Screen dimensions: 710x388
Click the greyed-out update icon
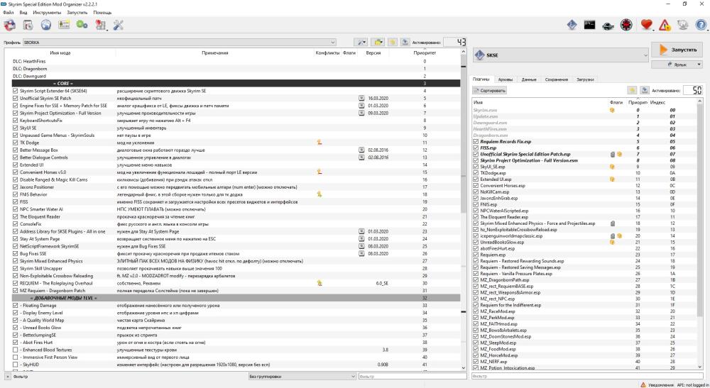[683, 25]
